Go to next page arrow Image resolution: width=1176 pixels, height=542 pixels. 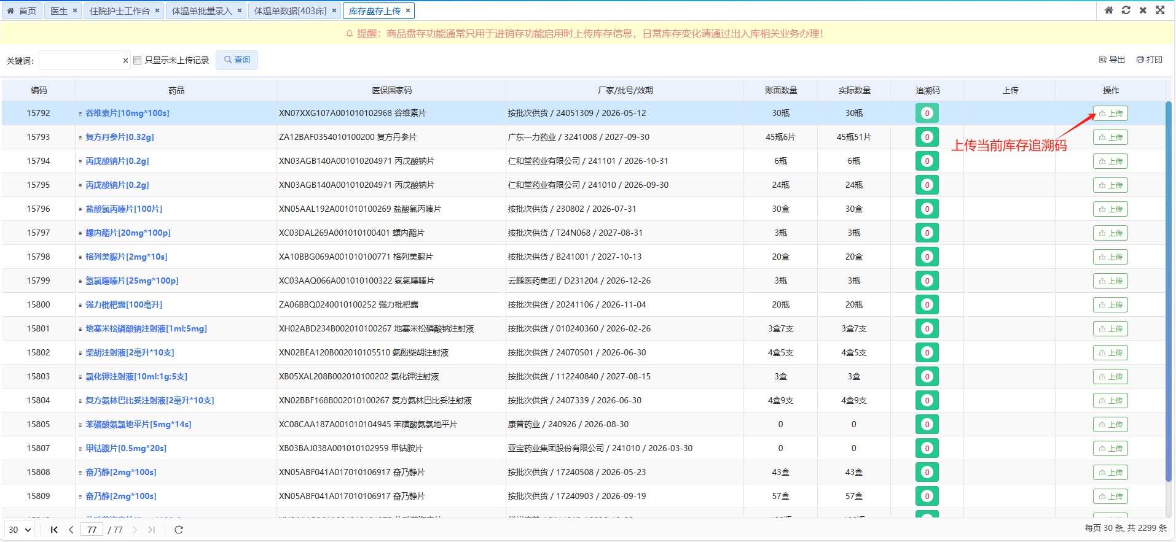point(135,530)
